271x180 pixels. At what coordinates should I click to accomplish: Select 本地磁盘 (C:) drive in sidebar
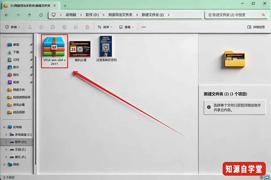pos(21,134)
